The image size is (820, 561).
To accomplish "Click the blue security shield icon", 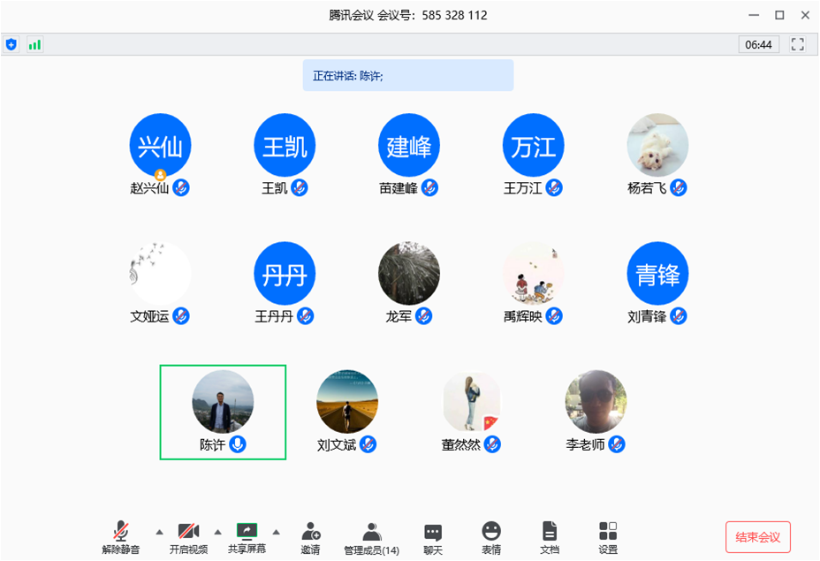I will click(x=11, y=44).
